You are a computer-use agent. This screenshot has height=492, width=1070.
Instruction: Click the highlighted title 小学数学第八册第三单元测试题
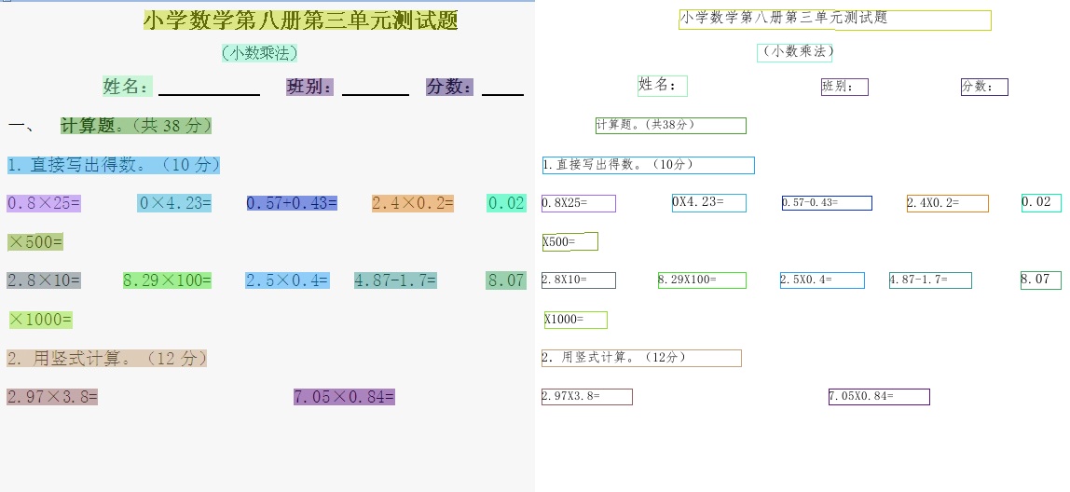(300, 20)
